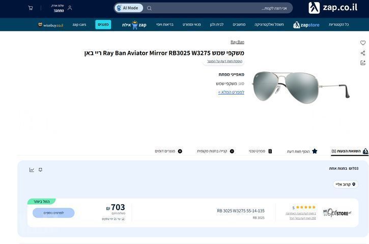This screenshot has width=369, height=244.
Task: Open the wisebuy.co.il logo link
Action: [50, 25]
